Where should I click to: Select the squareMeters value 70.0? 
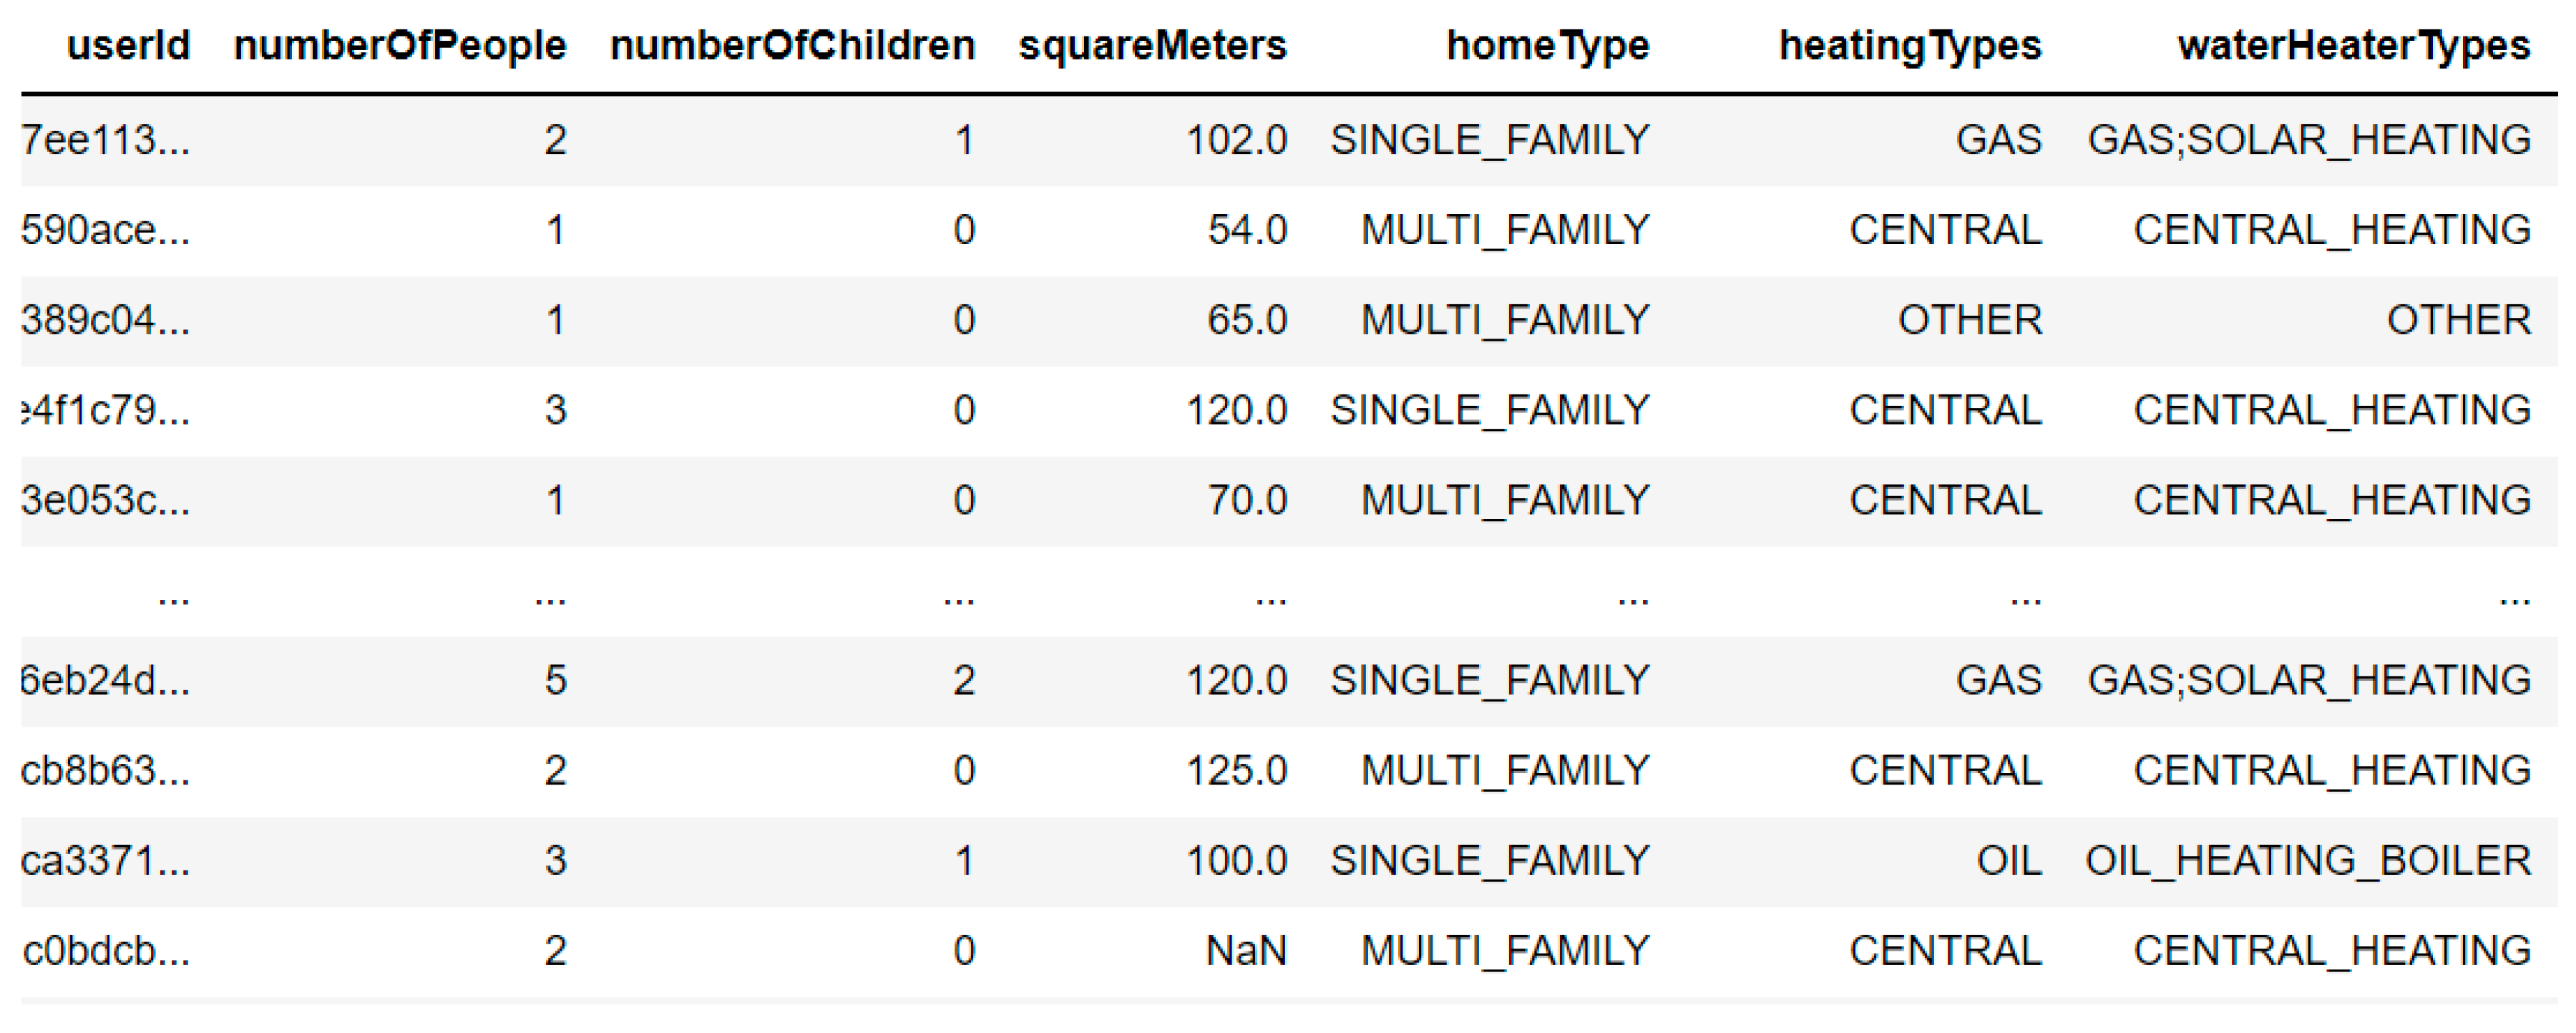pyautogui.click(x=1247, y=500)
